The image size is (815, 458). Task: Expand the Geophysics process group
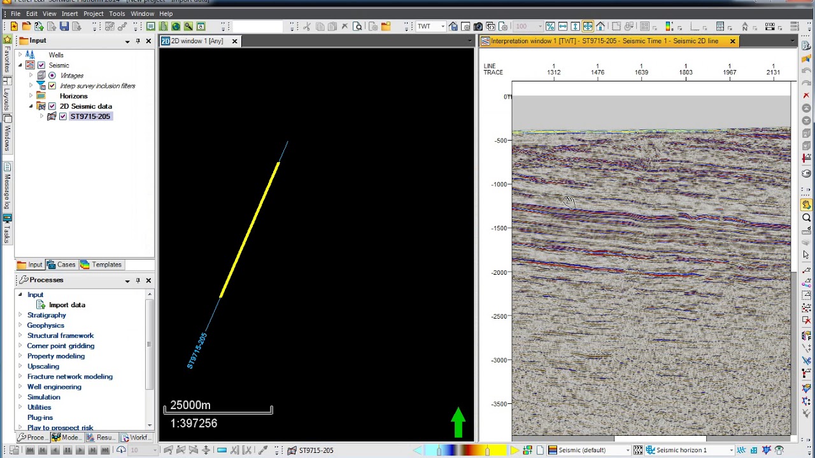(20, 325)
